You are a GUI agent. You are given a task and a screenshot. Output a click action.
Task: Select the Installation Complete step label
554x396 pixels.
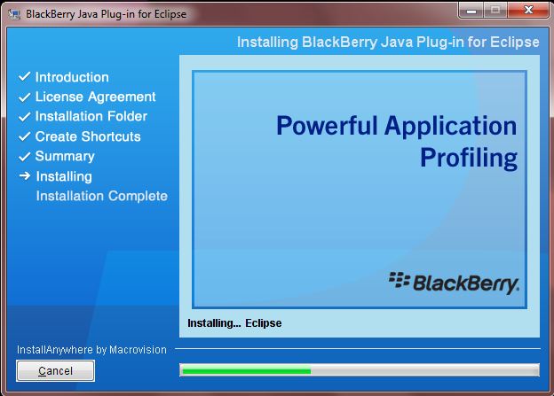(x=102, y=196)
